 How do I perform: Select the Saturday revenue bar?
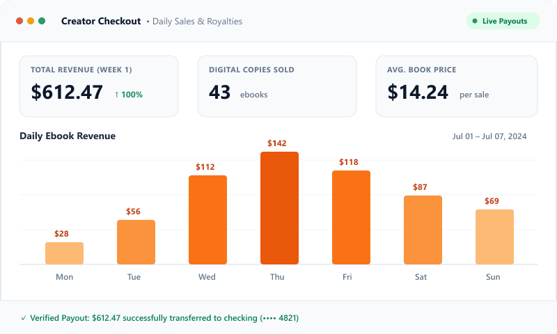(423, 230)
